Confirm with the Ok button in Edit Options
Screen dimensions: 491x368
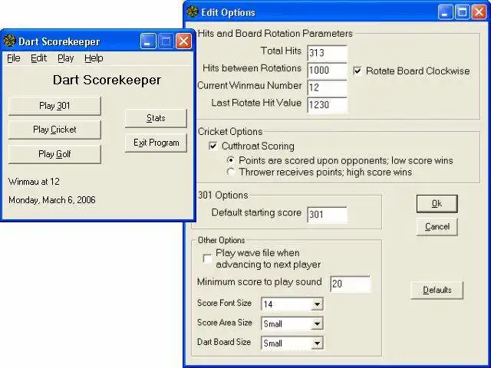point(437,204)
